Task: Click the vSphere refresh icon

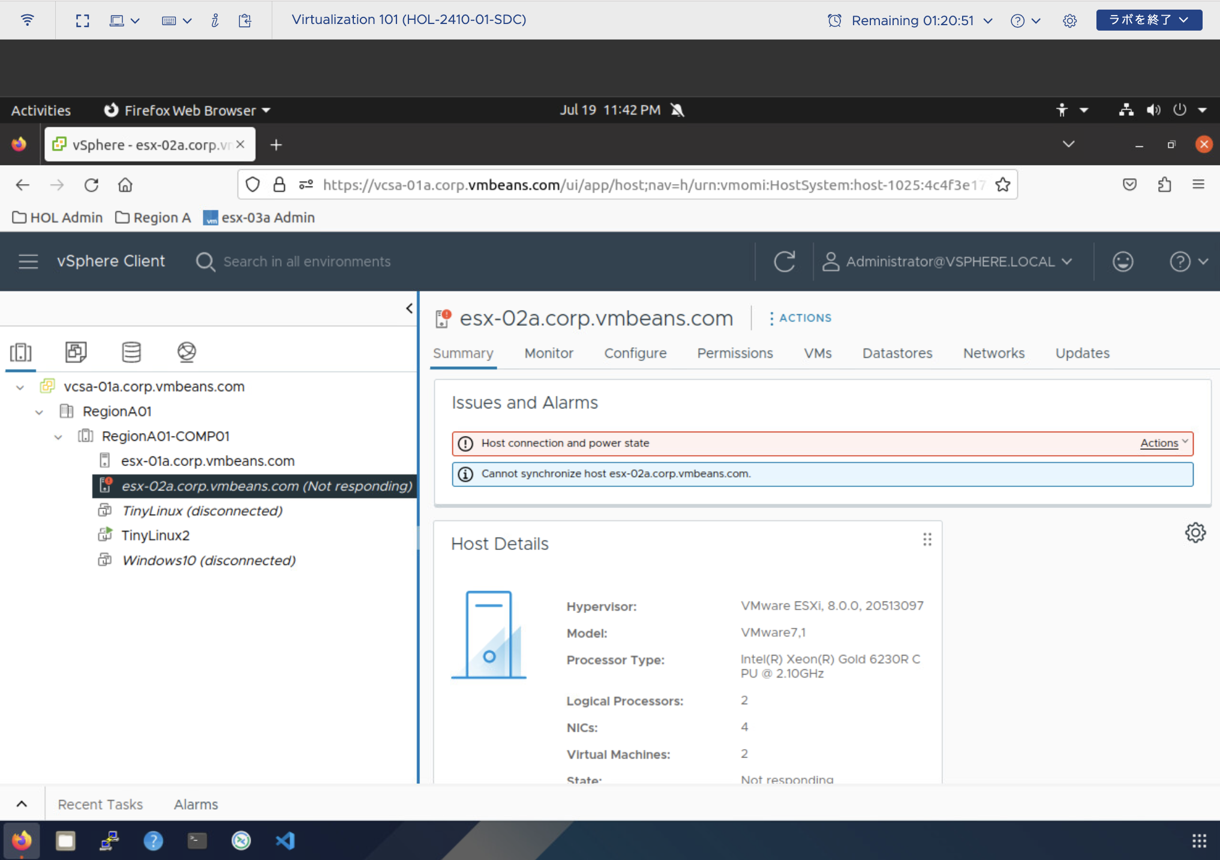Action: tap(784, 261)
